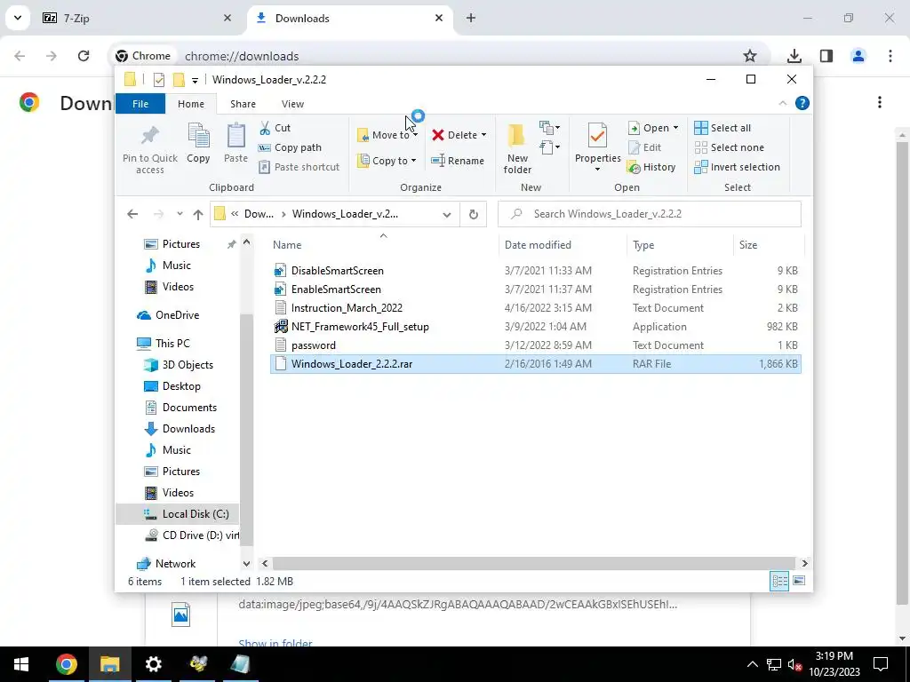Open Windows Start menu

click(21, 664)
